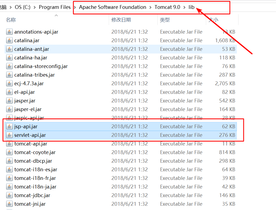276x210 pixels.
Task: Click the servlet-api.jar file icon
Action: tap(9, 135)
